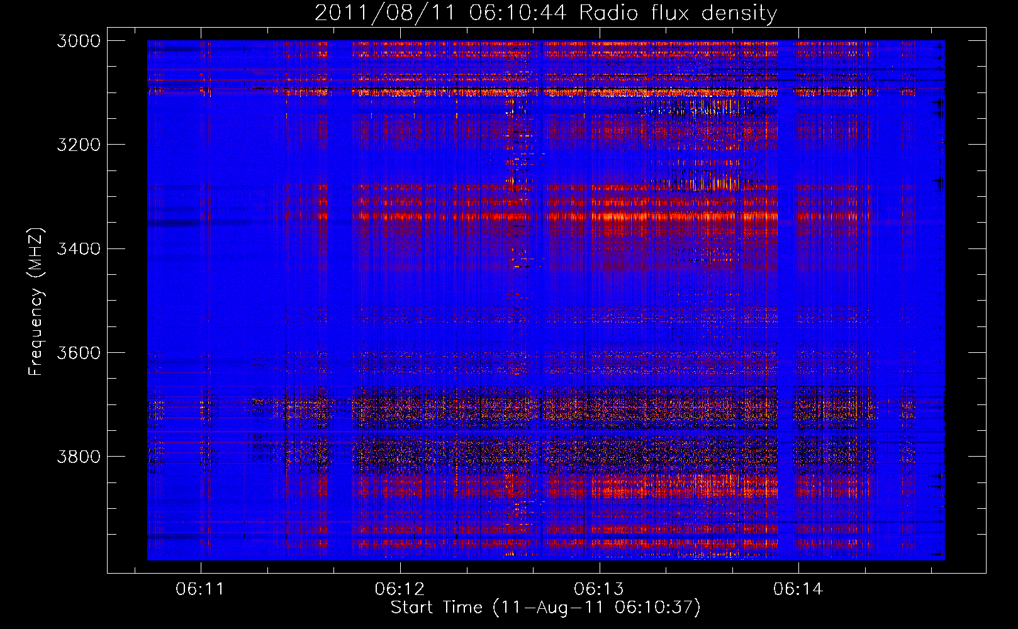Viewport: 1018px width, 629px height.
Task: Click the "3600" frequency axis label
Action: coord(79,352)
